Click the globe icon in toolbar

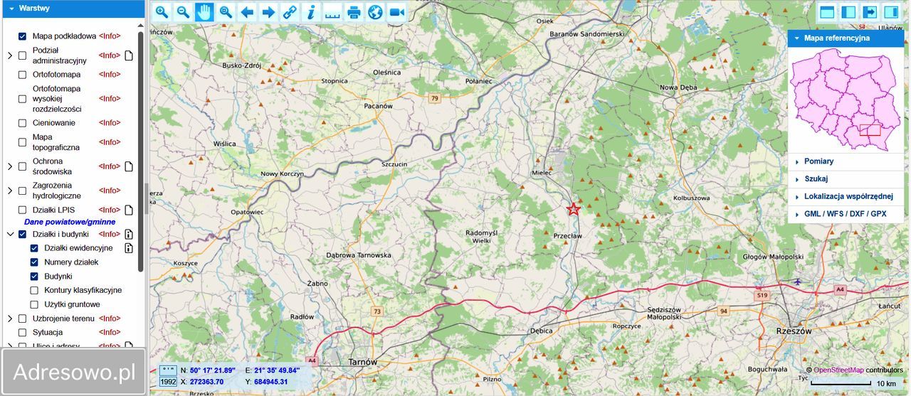375,12
